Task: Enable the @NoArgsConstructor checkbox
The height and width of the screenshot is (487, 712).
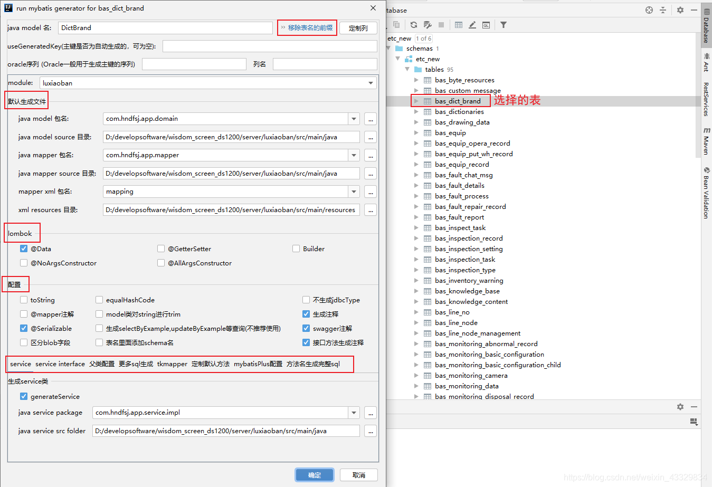Action: click(24, 263)
